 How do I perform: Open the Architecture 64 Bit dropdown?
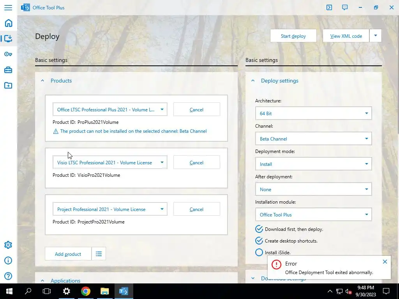(x=314, y=113)
